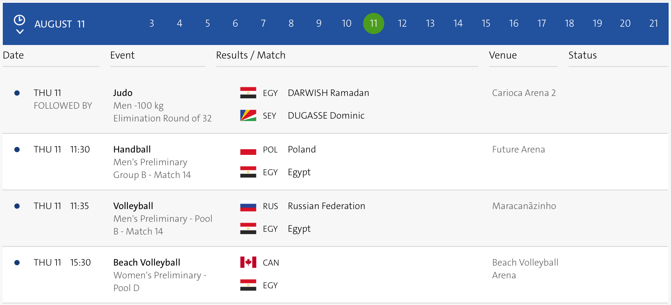Open the Beach Volleyball event link
The image size is (671, 305).
pyautogui.click(x=146, y=262)
